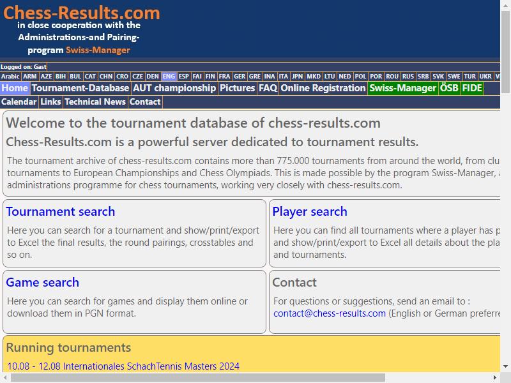511x383 pixels.
Task: Switch to FRA language
Action: [224, 76]
